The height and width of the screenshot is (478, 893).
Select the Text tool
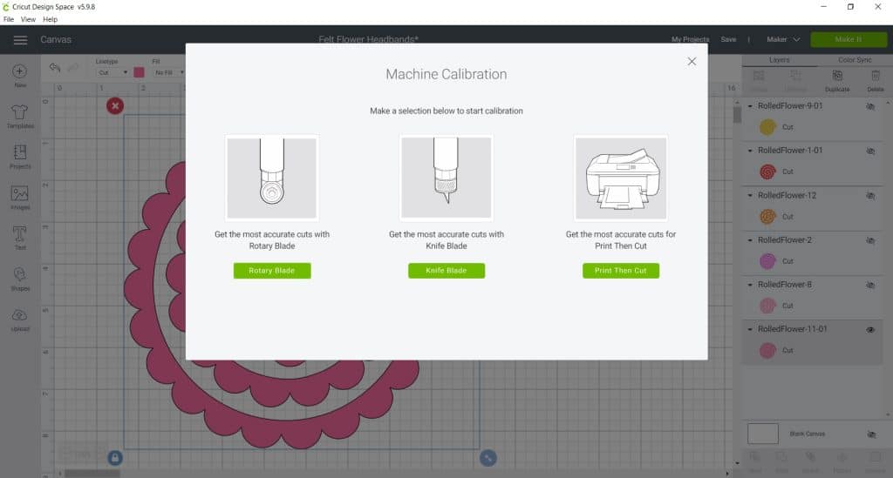tap(20, 233)
